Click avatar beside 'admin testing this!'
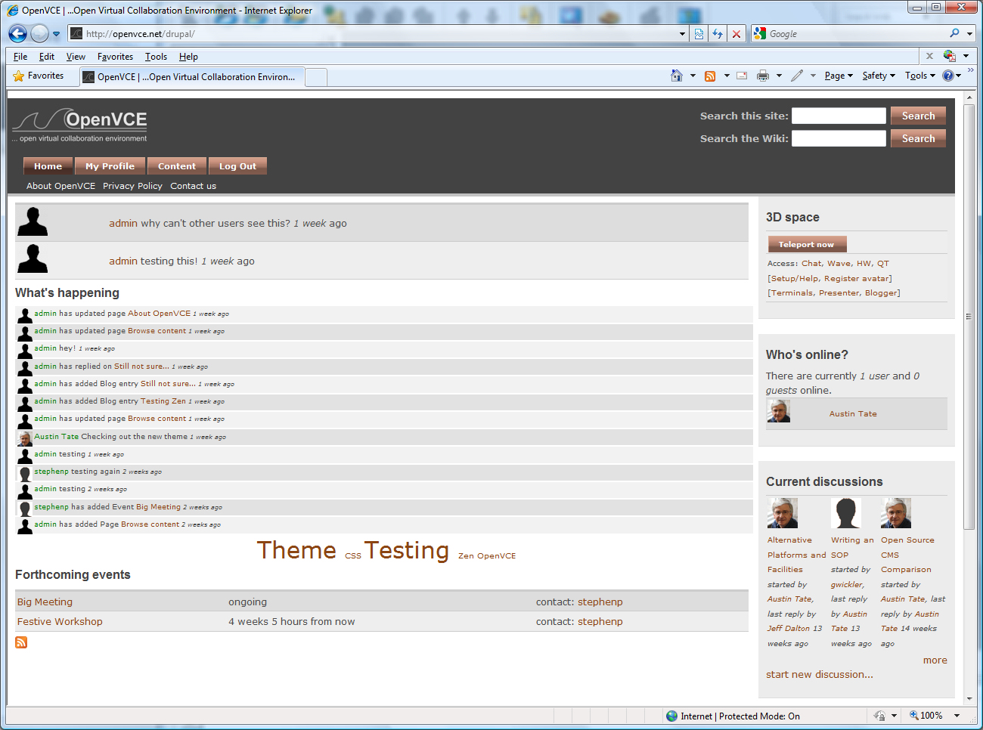 click(33, 258)
